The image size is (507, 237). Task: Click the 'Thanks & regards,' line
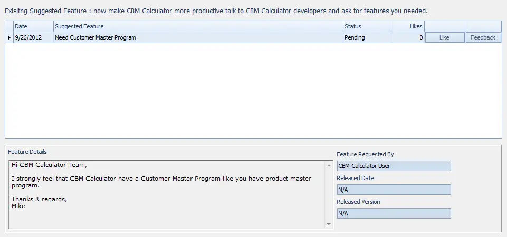[x=39, y=199]
